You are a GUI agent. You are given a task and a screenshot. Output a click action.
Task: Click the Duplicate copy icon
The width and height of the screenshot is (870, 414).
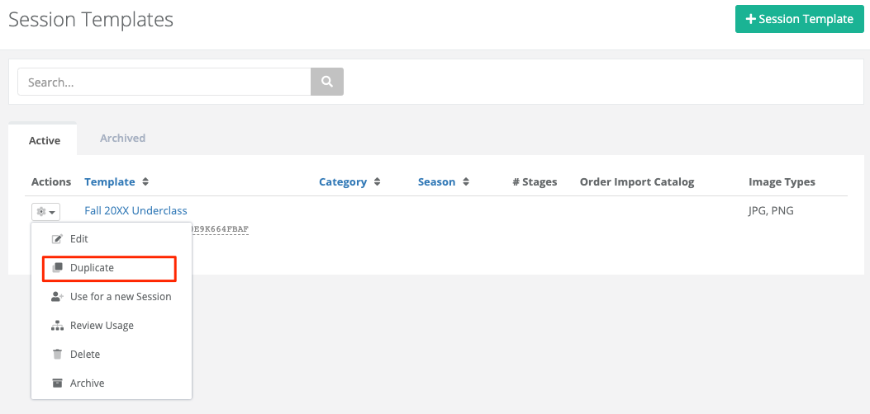coord(57,268)
